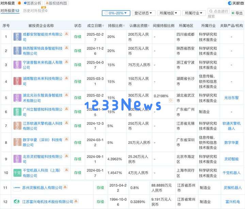Open the indirect shareholding detail icon under 0.2198%
The image size is (245, 209).
tap(171, 100)
